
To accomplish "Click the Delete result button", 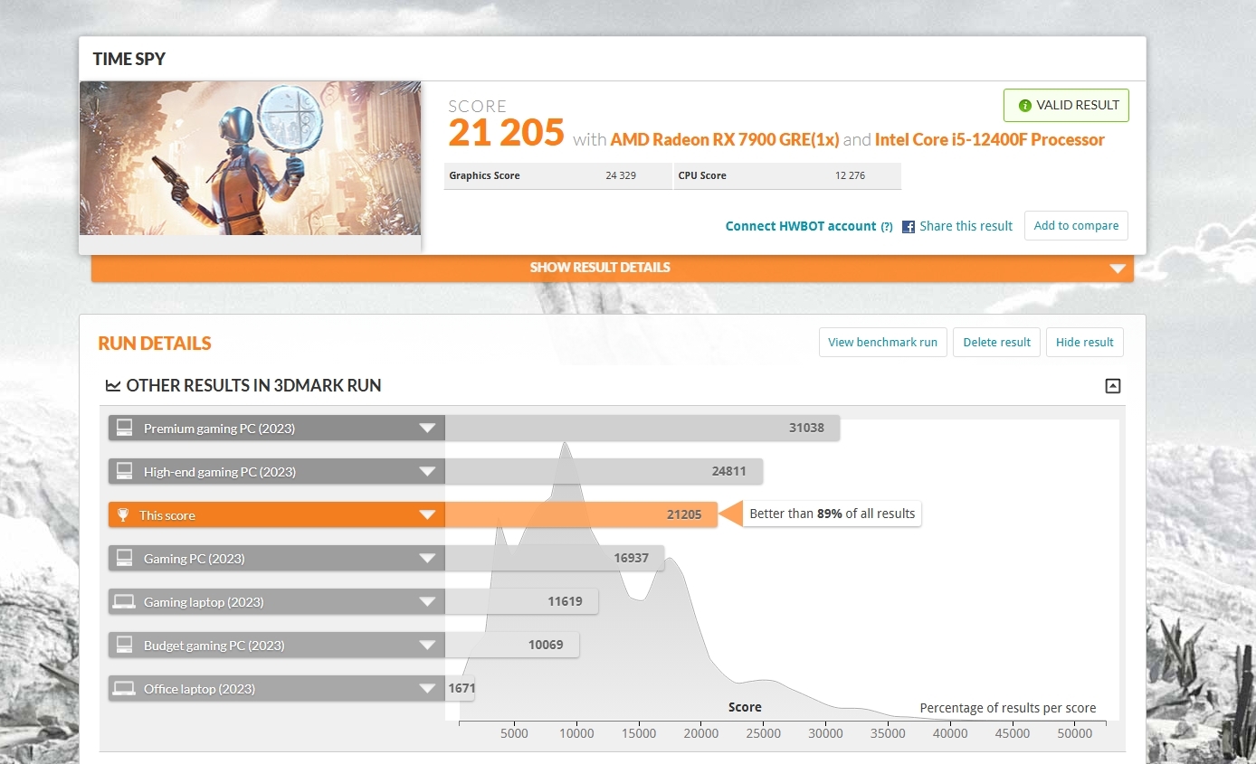I will click(x=996, y=343).
